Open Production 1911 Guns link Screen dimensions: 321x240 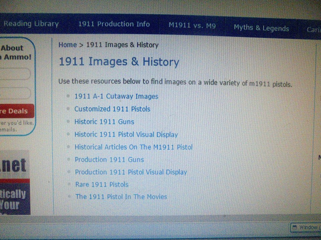(109, 159)
